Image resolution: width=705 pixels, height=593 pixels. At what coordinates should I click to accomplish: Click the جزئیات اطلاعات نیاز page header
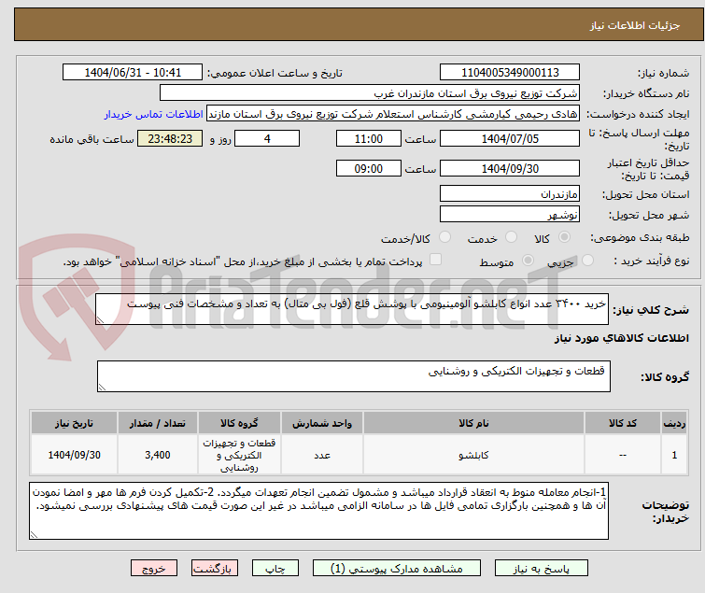[635, 25]
